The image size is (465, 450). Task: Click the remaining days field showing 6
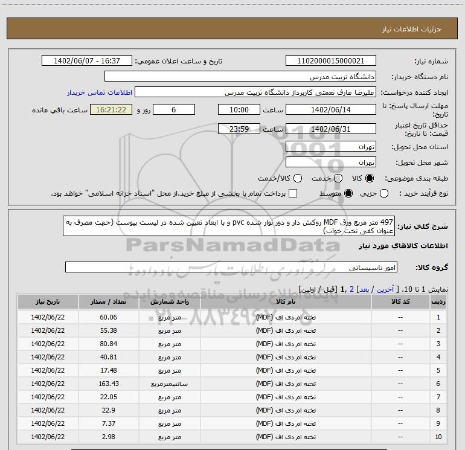(x=174, y=109)
